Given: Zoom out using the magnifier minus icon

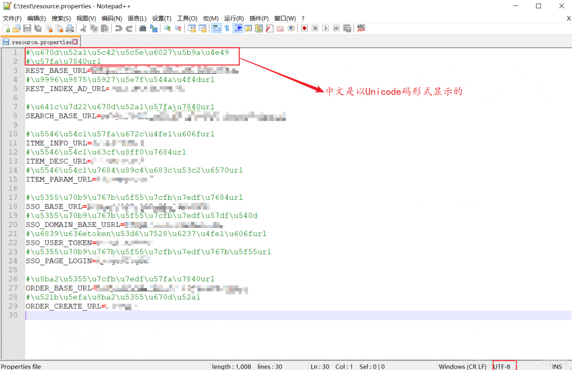Looking at the screenshot, I should click(178, 29).
